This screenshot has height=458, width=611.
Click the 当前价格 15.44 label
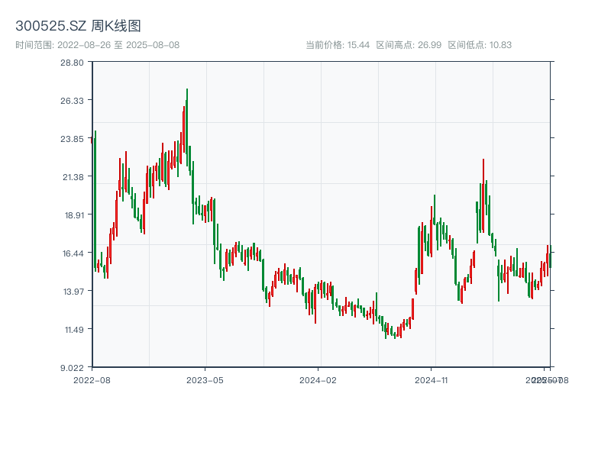coord(337,45)
